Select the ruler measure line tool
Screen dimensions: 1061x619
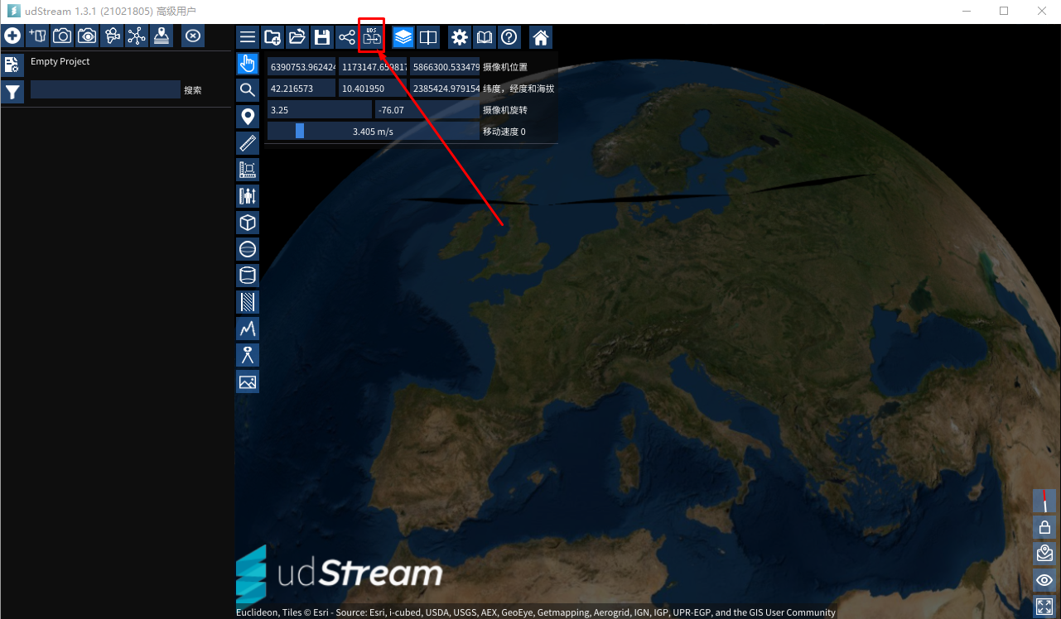(x=248, y=143)
